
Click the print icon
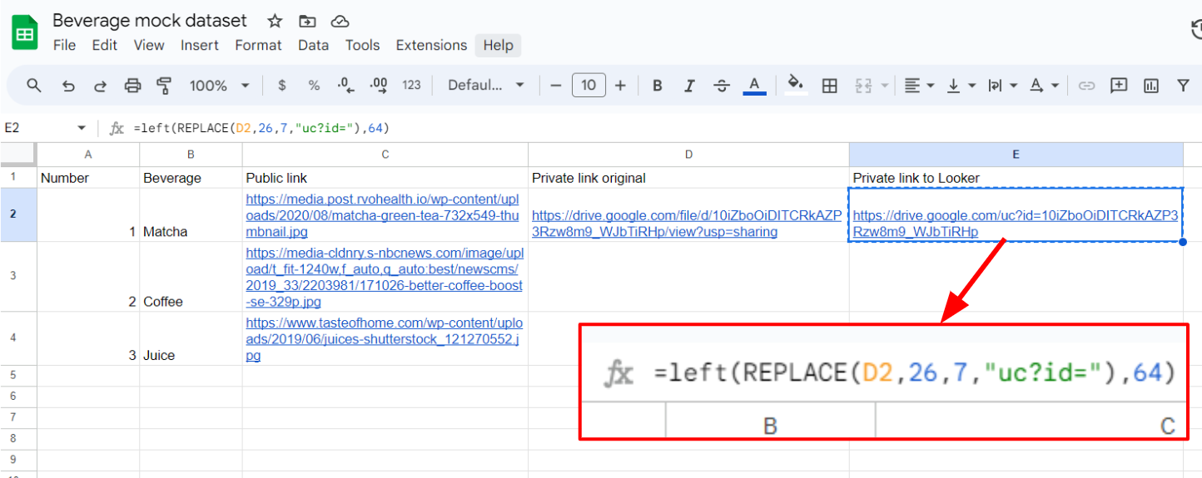click(x=132, y=86)
